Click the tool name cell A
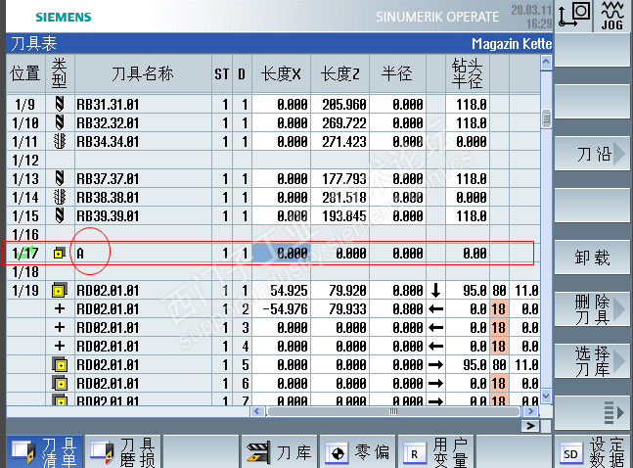The image size is (633, 468). point(143,253)
